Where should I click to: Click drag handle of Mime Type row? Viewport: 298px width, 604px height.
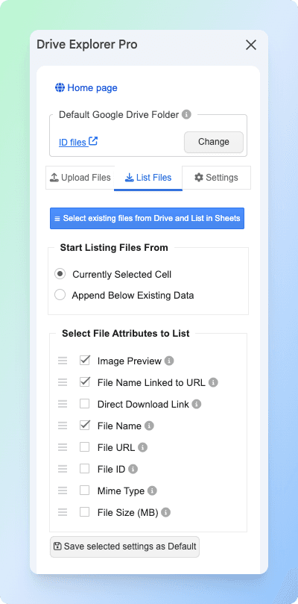(x=63, y=491)
